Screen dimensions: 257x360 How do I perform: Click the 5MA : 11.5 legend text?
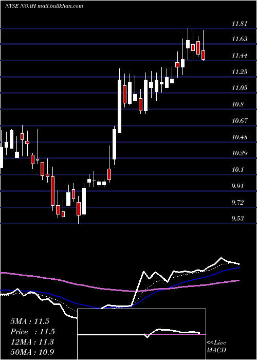[x=30, y=321]
